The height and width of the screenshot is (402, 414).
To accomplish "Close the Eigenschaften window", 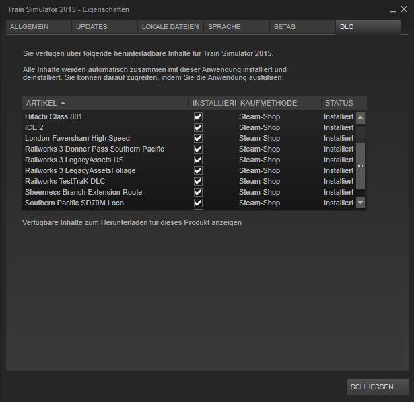I will point(404,9).
